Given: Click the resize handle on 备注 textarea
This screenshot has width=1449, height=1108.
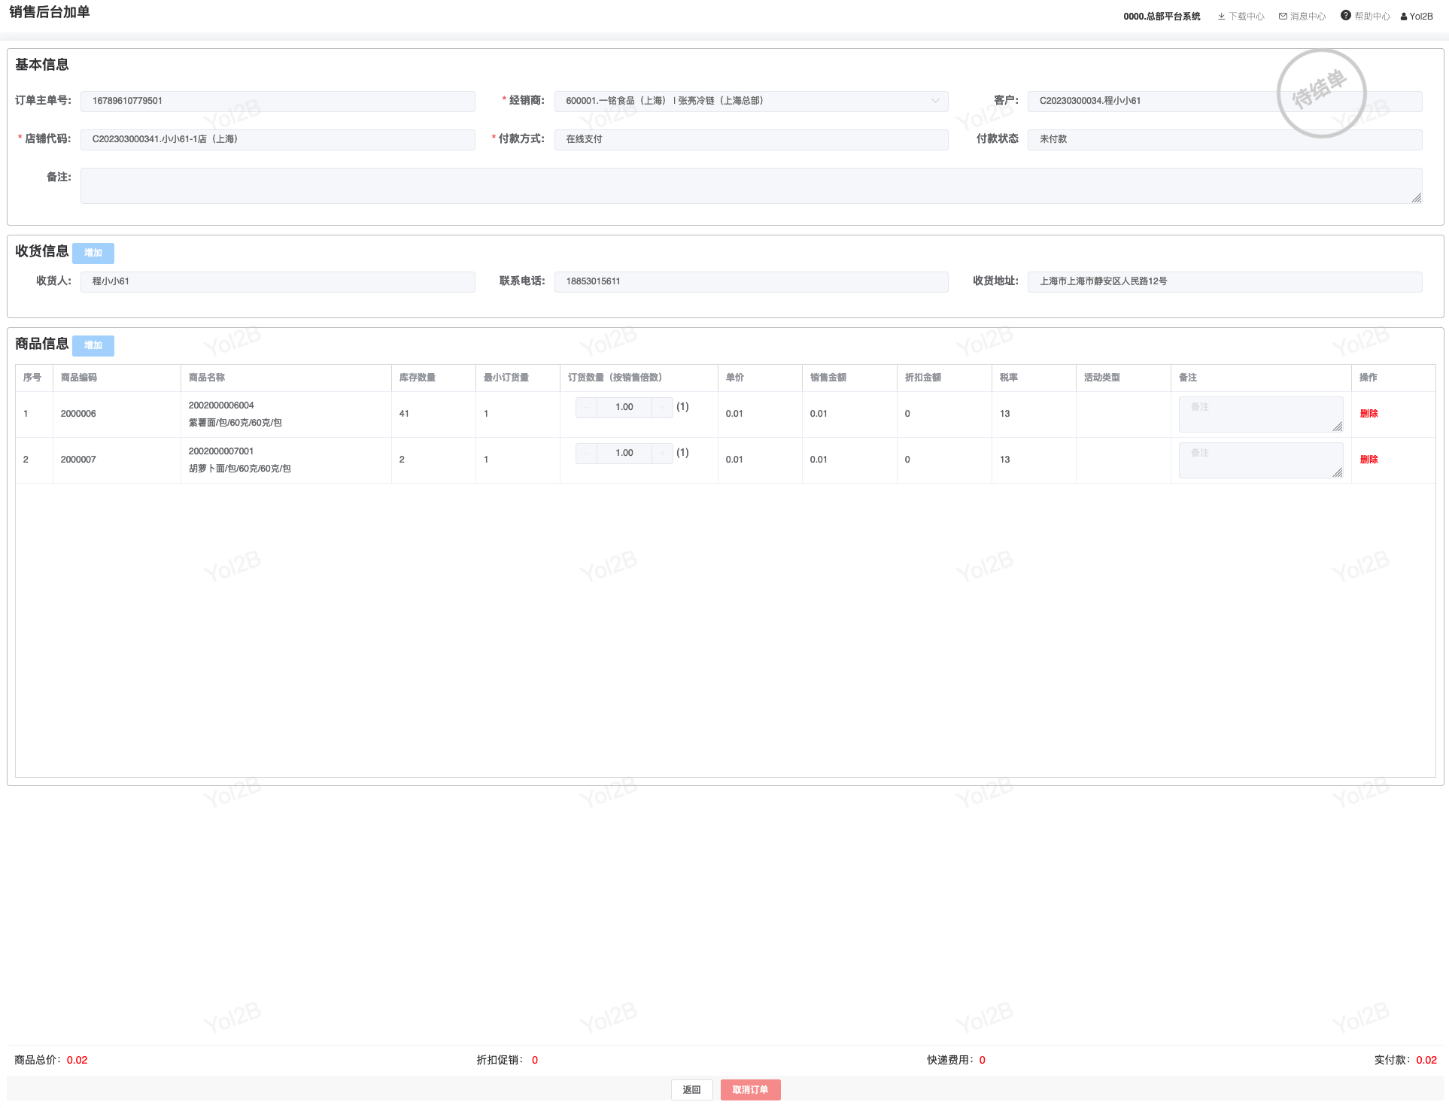Looking at the screenshot, I should click(x=1416, y=198).
